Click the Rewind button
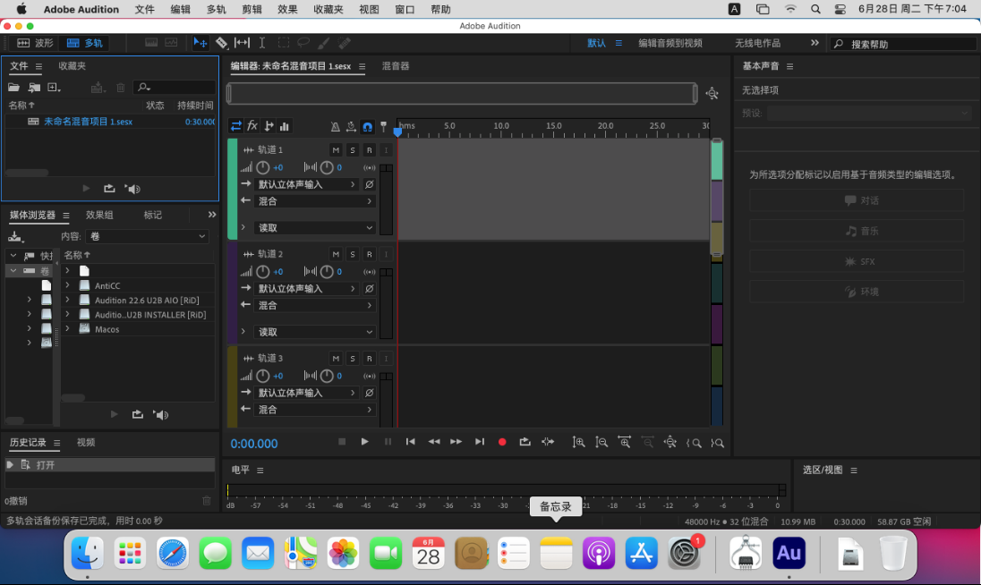The image size is (981, 585). (433, 442)
